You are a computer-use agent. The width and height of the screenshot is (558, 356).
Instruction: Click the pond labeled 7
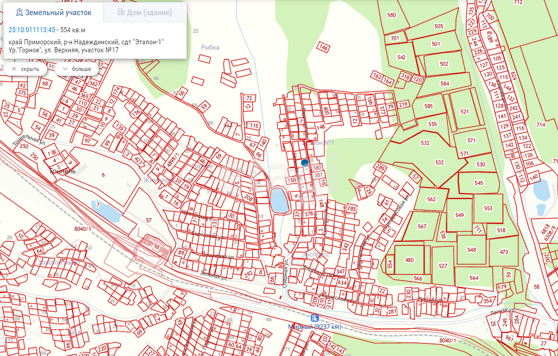tap(106, 210)
